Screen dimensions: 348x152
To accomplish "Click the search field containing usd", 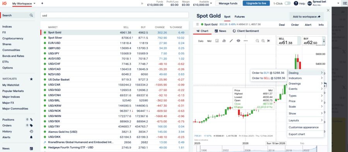I will (114, 15).
